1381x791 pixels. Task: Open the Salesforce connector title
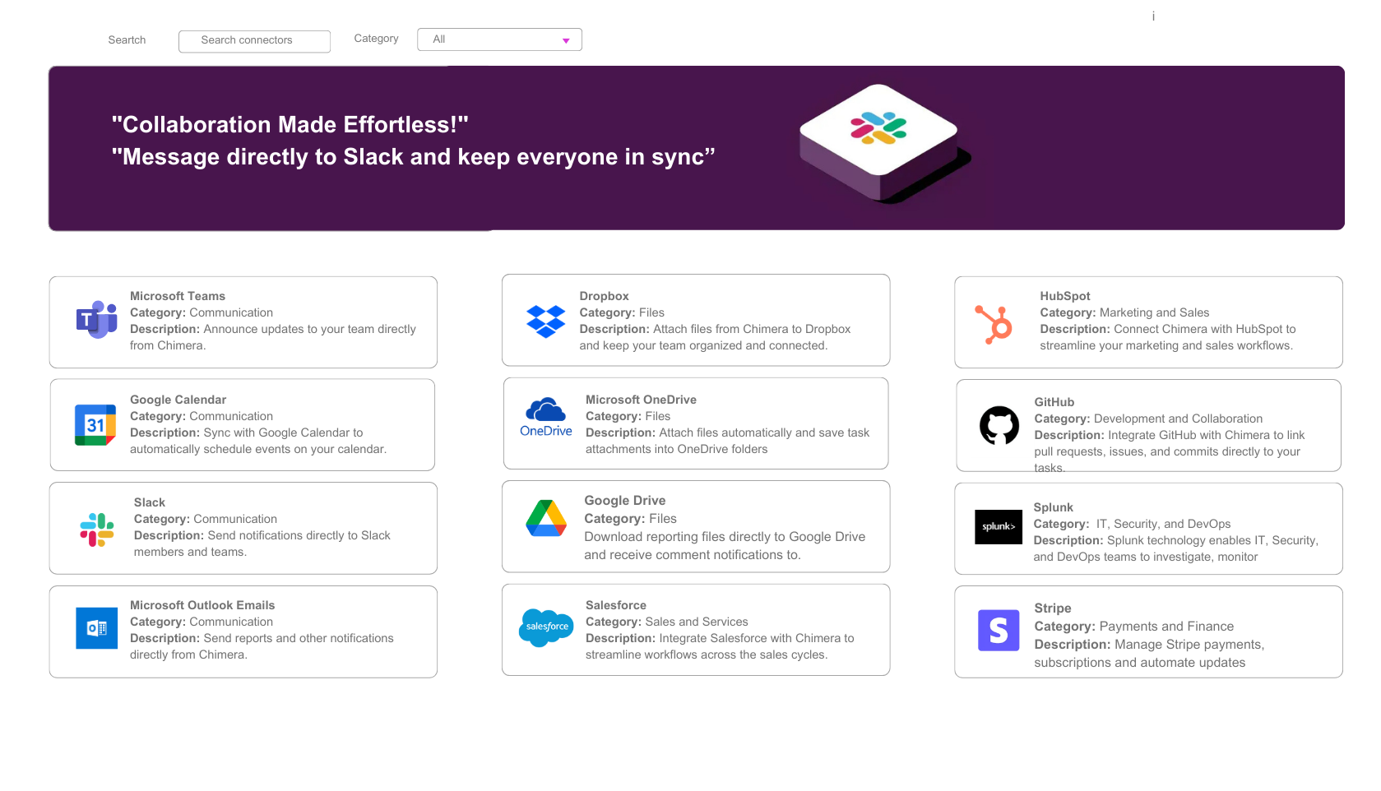[616, 605]
